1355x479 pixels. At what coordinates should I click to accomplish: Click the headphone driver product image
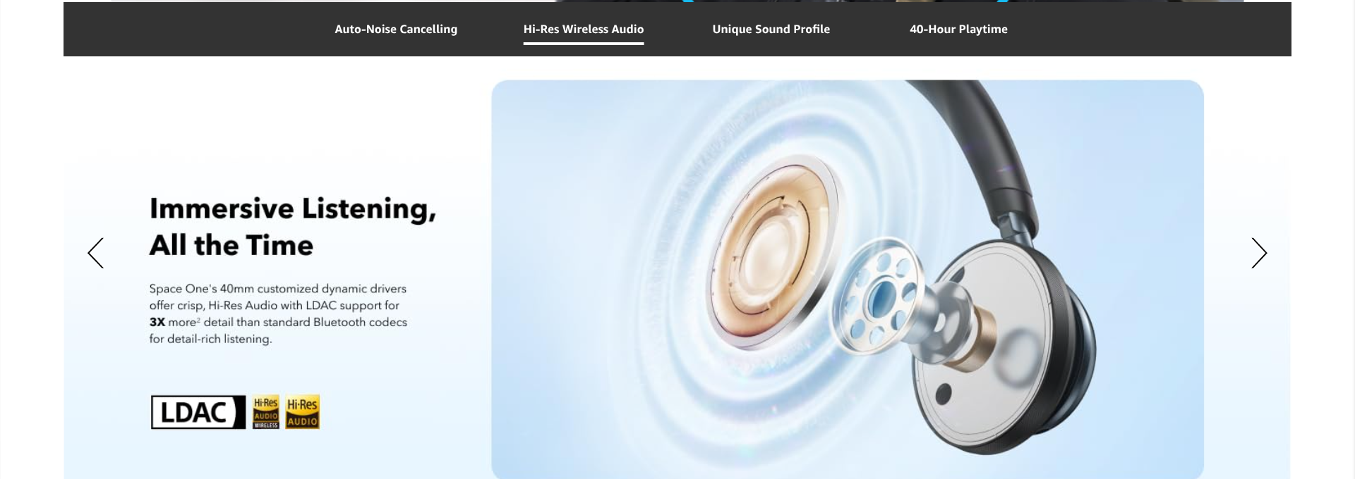coord(848,280)
